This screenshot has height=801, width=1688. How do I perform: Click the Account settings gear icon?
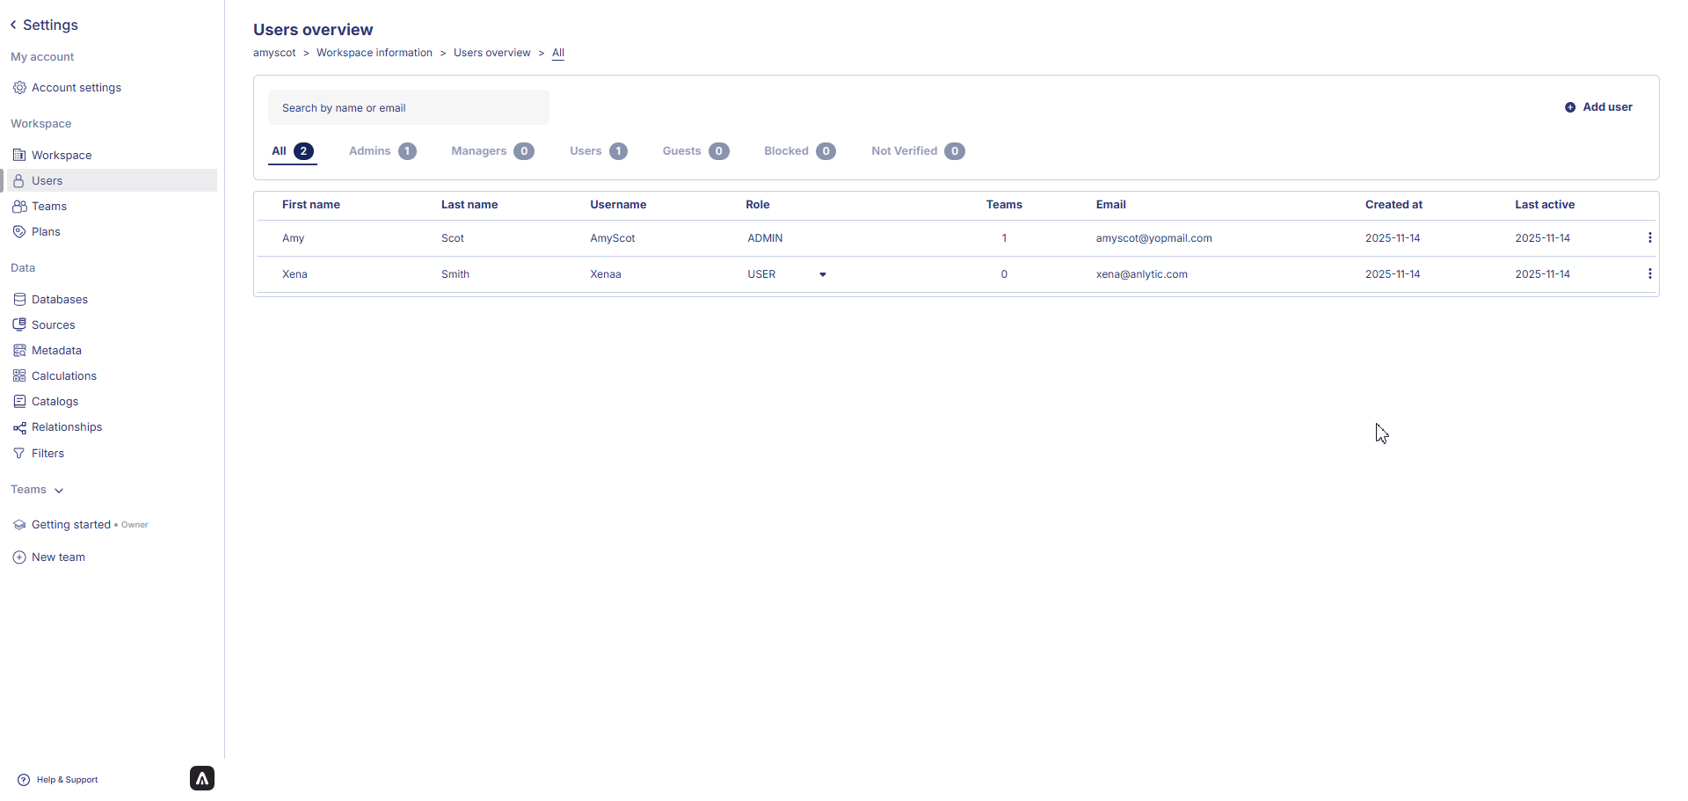pos(19,88)
